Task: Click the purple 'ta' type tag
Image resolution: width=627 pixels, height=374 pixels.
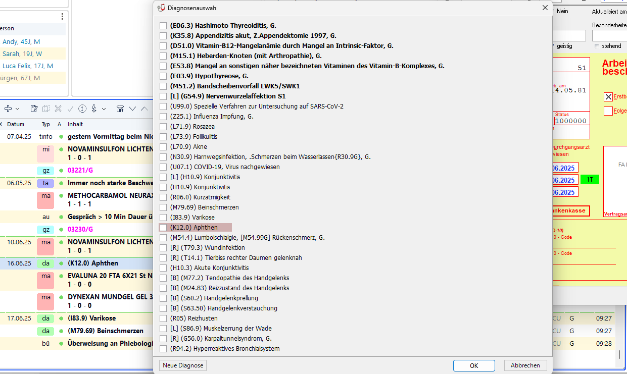Action: (x=45, y=183)
